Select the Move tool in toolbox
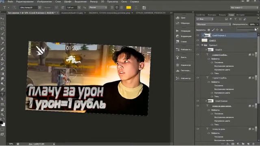 (x=2, y=18)
